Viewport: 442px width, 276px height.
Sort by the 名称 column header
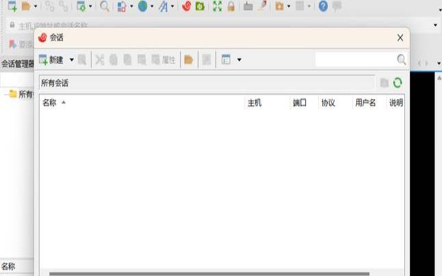click(142, 103)
